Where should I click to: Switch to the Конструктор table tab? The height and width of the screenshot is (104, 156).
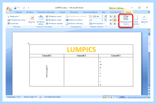tap(115, 12)
